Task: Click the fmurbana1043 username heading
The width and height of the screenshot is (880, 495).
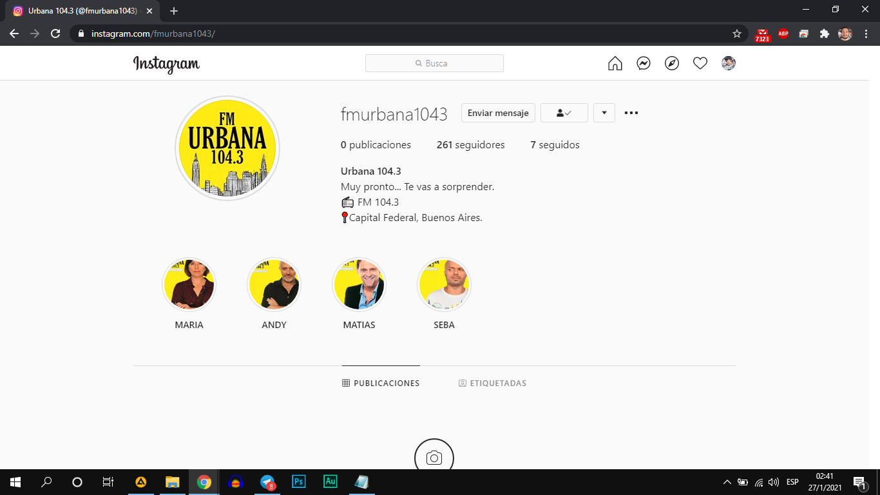Action: (394, 114)
